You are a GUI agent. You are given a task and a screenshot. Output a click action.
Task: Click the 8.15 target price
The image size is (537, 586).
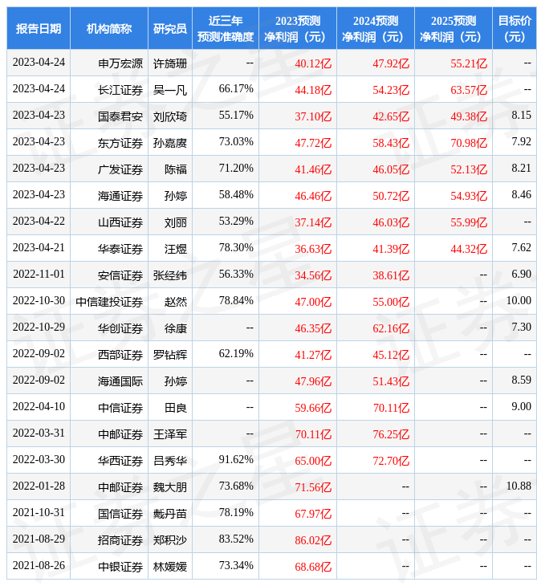pyautogui.click(x=521, y=115)
